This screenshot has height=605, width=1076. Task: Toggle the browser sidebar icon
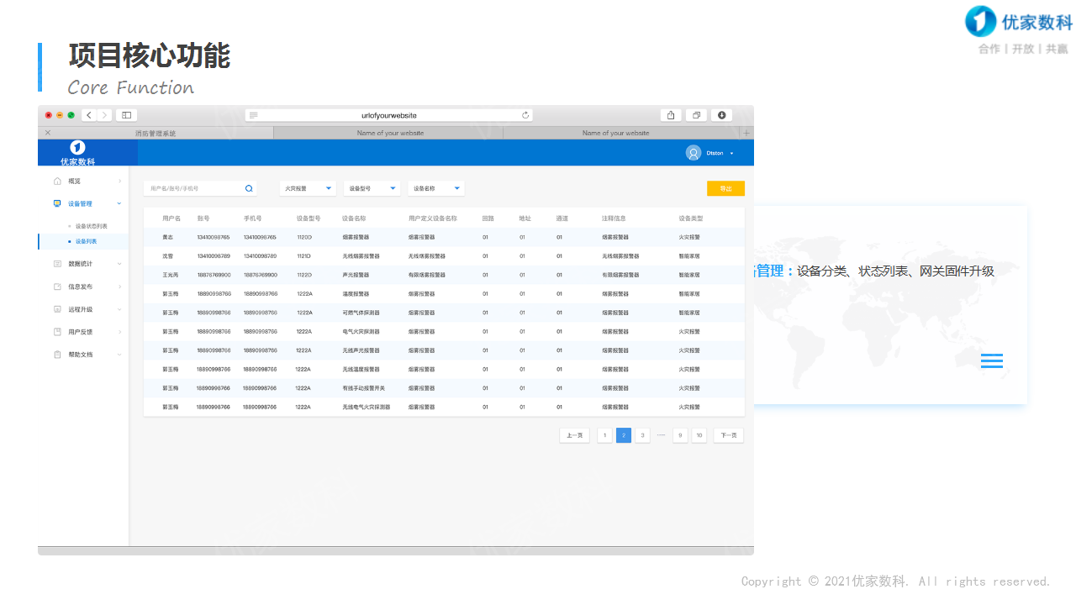pyautogui.click(x=126, y=115)
